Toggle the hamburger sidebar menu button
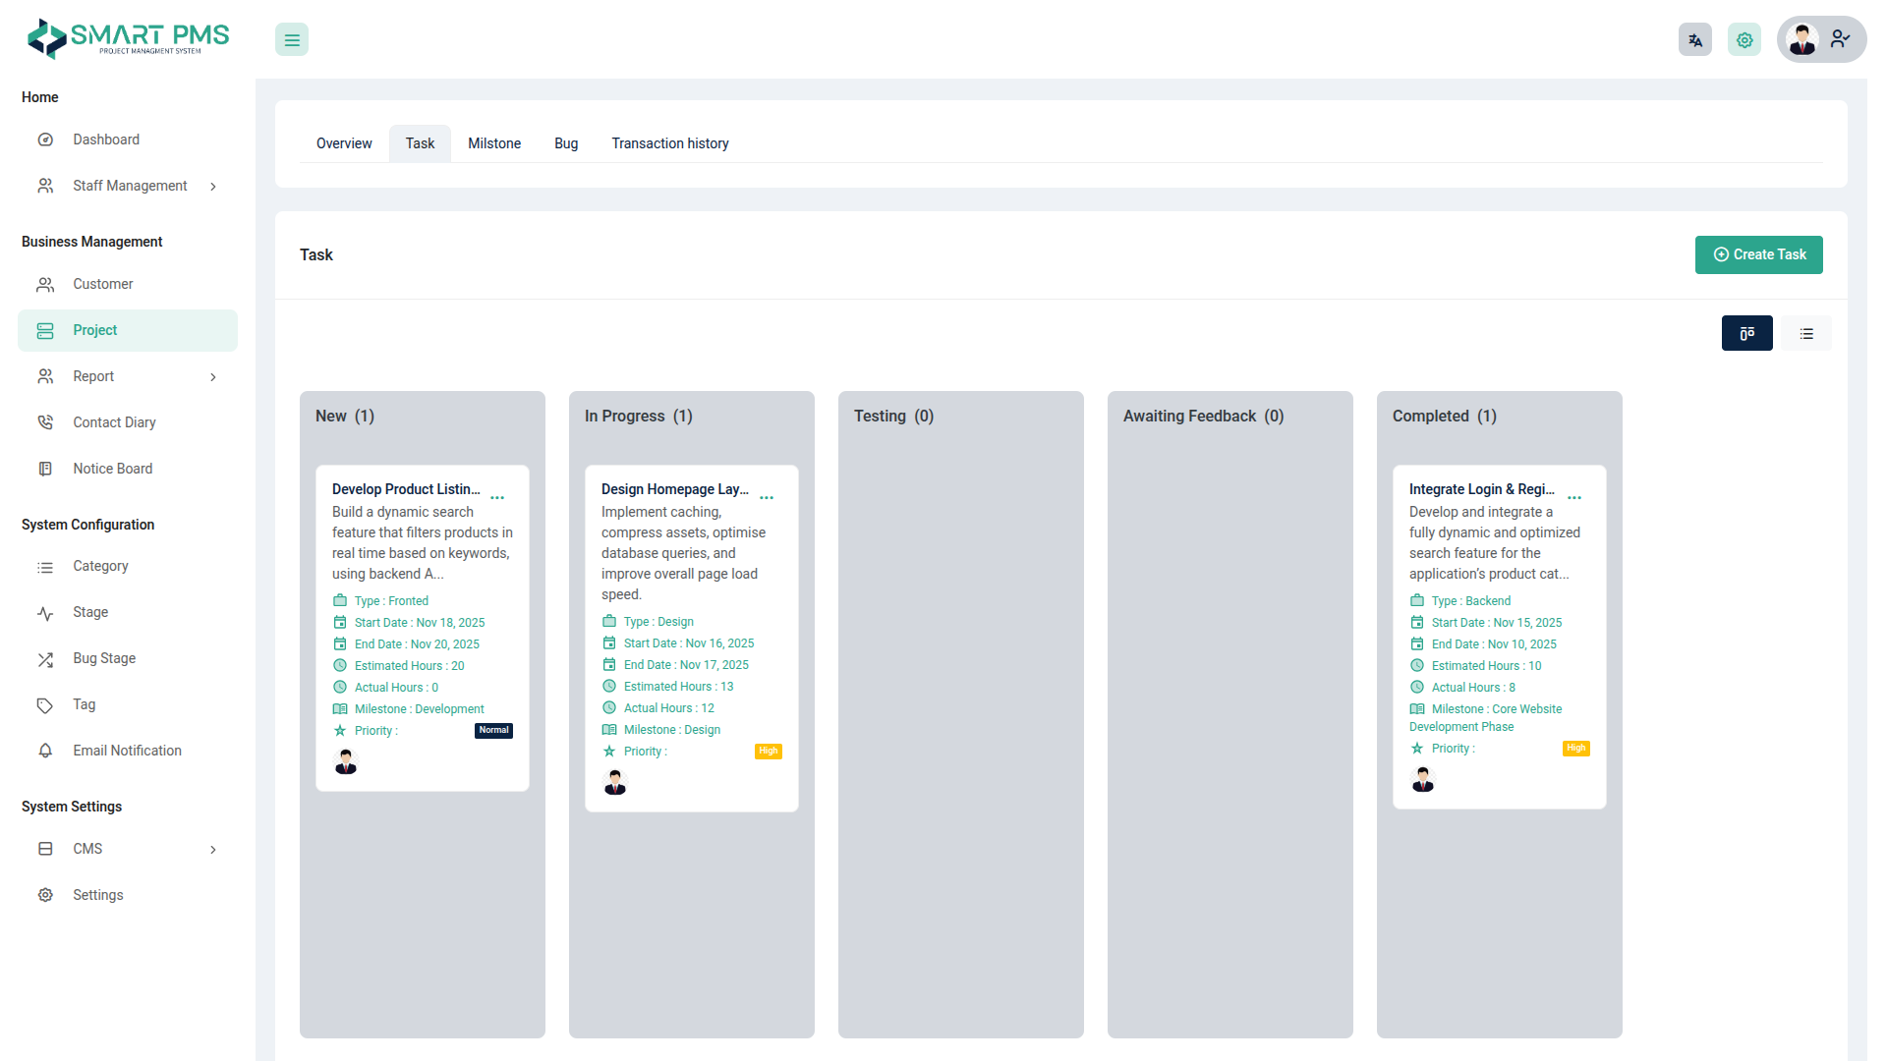The width and height of the screenshot is (1887, 1061). click(x=292, y=40)
